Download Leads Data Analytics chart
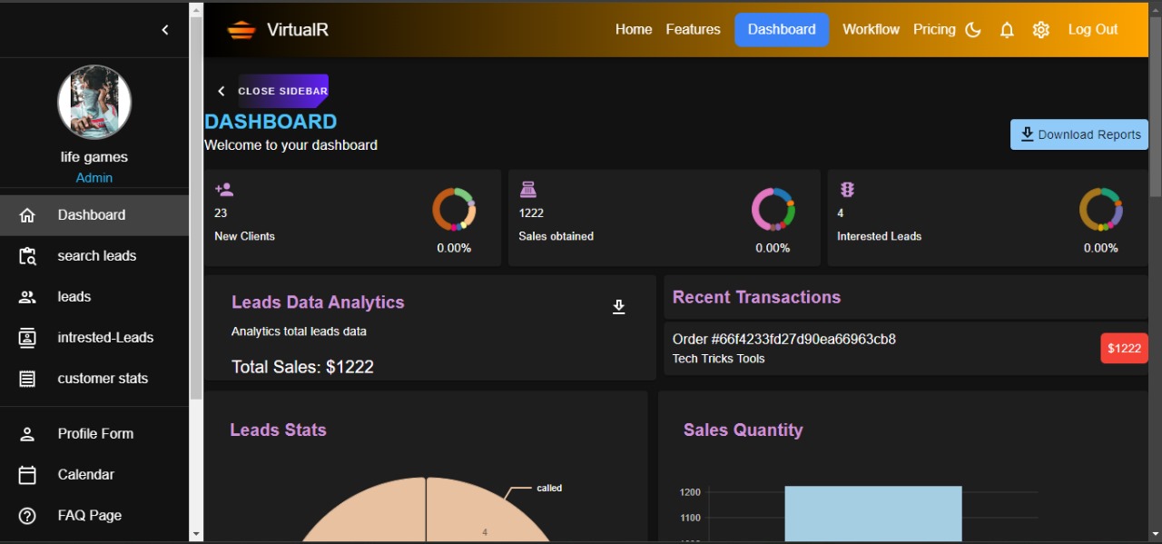Viewport: 1162px width, 544px height. [x=619, y=307]
